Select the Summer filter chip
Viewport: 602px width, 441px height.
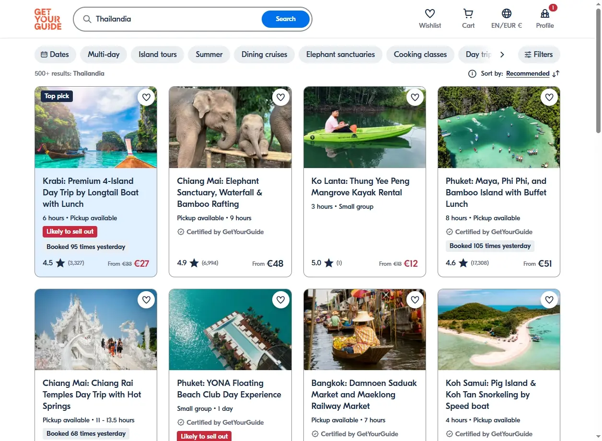coord(209,55)
